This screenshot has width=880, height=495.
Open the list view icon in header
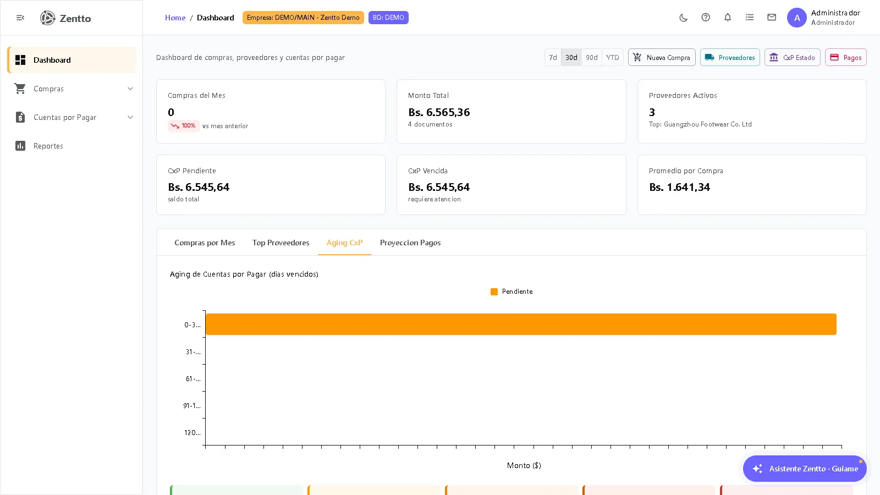[750, 18]
